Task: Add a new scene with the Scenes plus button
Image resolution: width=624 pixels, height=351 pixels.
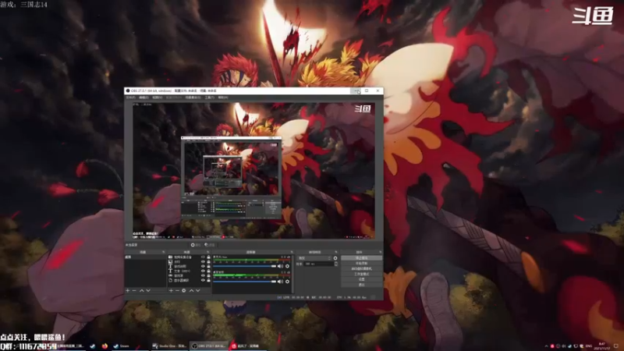Action: click(x=128, y=290)
